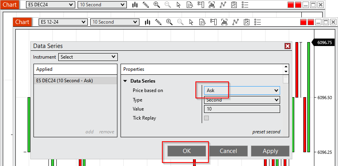Open 10 Second interval dropdown in back chart

pos(102,5)
